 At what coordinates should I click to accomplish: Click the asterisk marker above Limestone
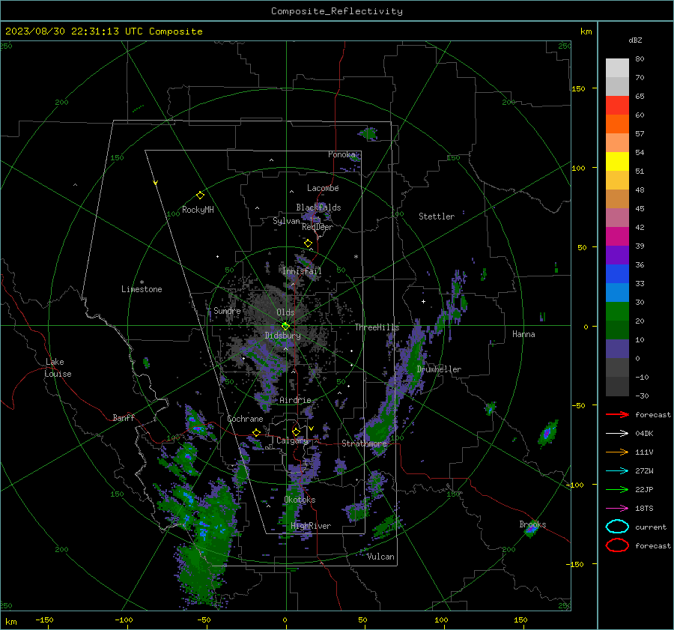(142, 282)
